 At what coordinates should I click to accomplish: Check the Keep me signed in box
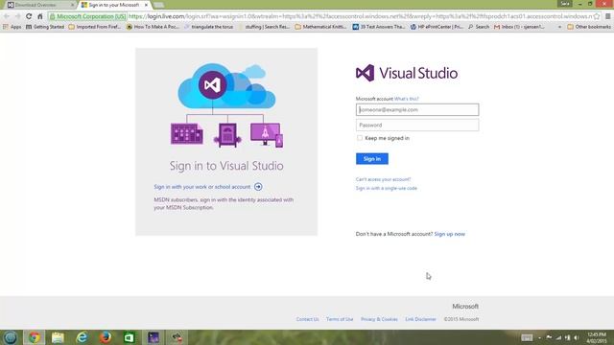tap(360, 138)
